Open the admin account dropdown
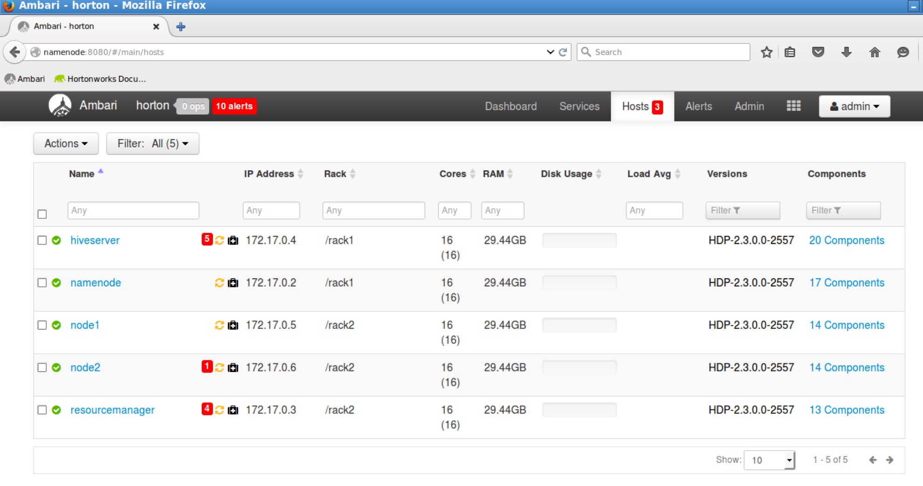This screenshot has height=486, width=923. 855,106
